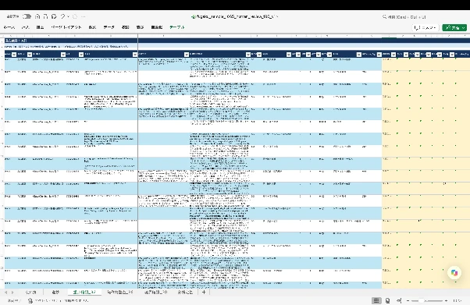Click the next sheet navigation arrow
This screenshot has height=305, width=470.
point(12,293)
